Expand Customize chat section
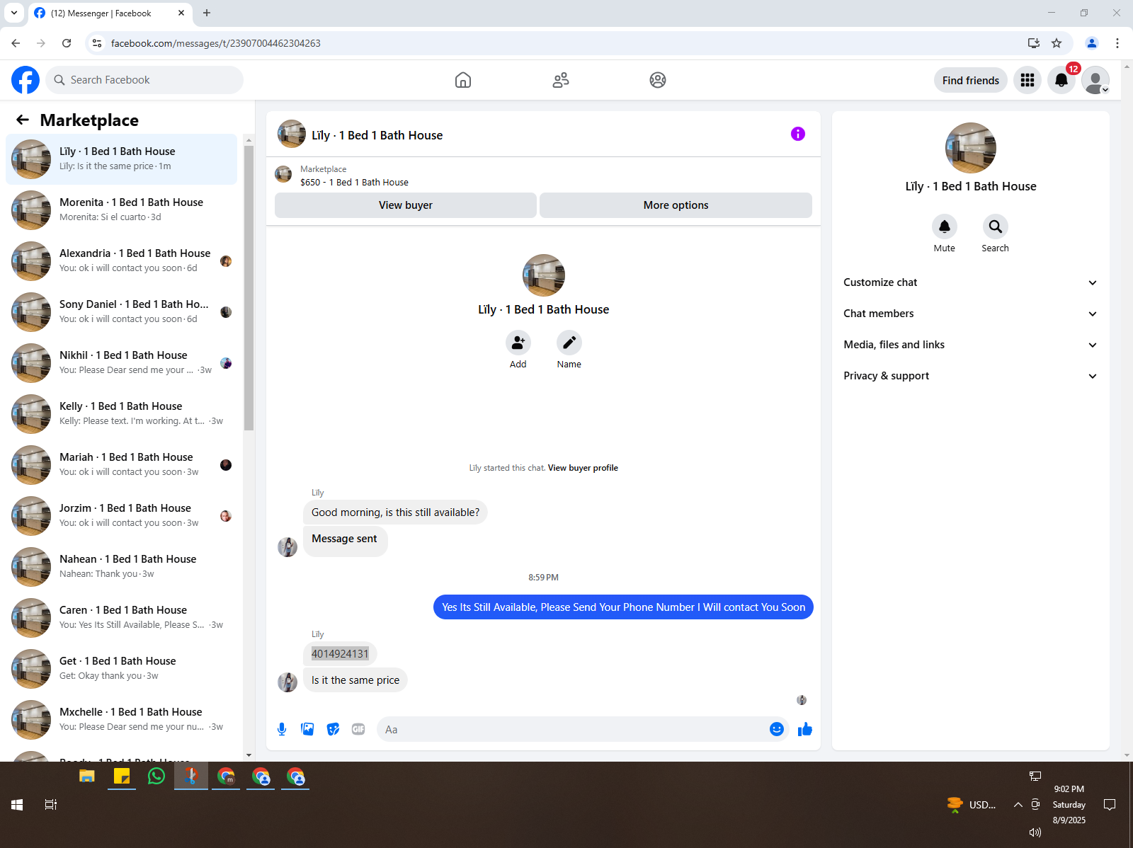Viewport: 1133px width, 848px height. point(970,282)
